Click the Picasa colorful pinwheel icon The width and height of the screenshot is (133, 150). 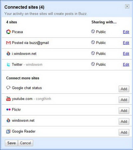tap(8, 32)
